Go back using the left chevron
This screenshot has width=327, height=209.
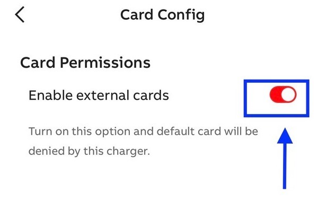pos(20,14)
